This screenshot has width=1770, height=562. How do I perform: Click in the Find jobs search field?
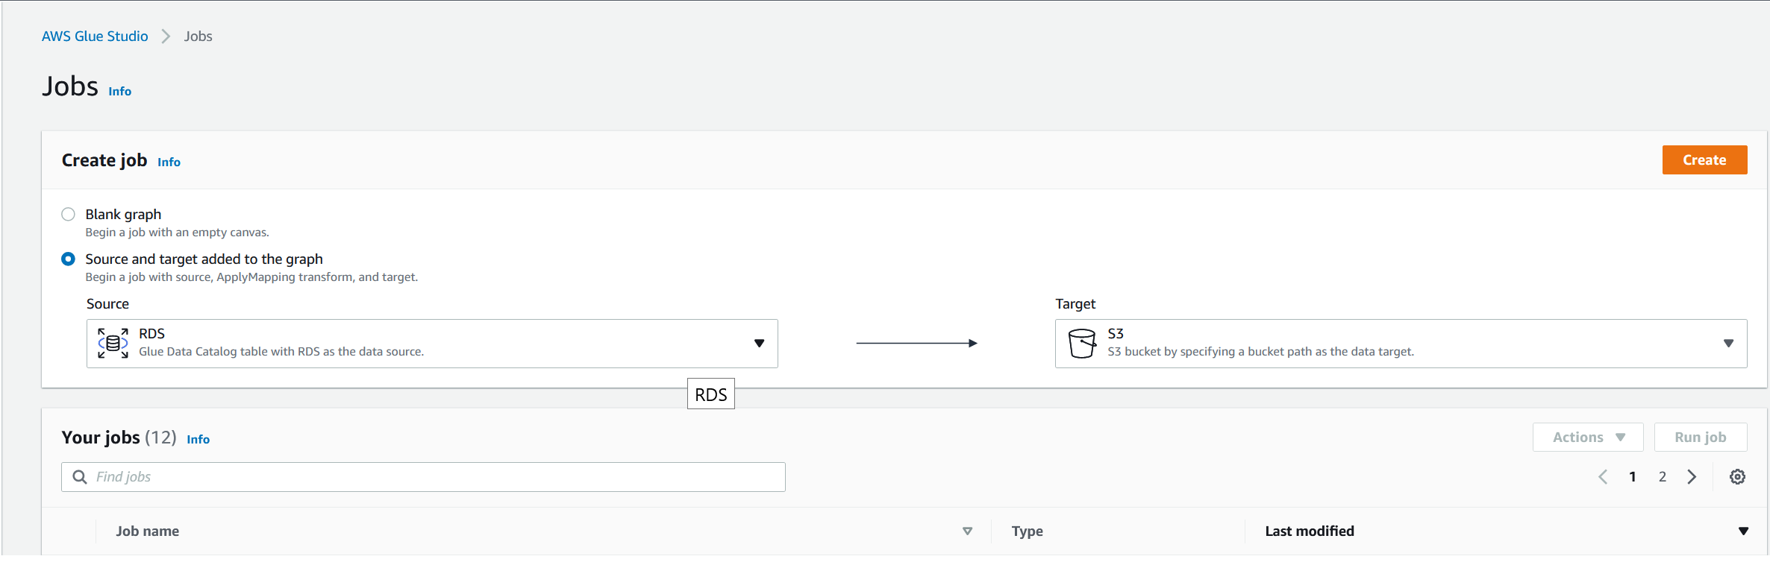[x=433, y=477]
